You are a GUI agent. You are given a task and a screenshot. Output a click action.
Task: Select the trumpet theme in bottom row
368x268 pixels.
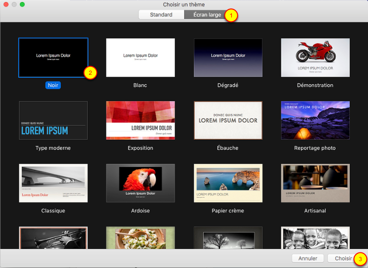click(53, 238)
